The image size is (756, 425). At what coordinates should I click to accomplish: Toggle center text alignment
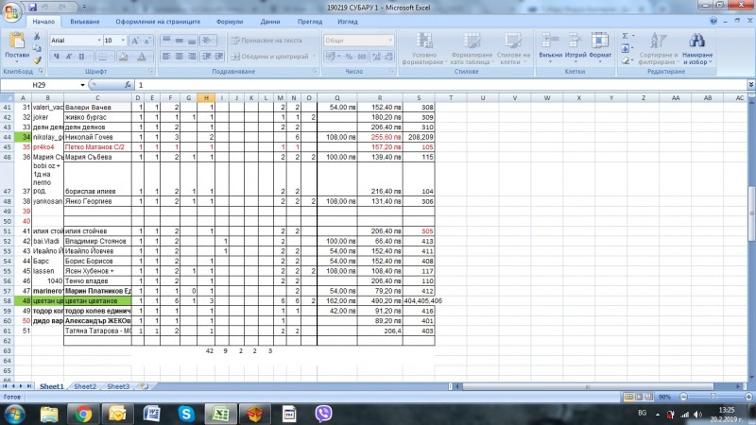tap(179, 57)
